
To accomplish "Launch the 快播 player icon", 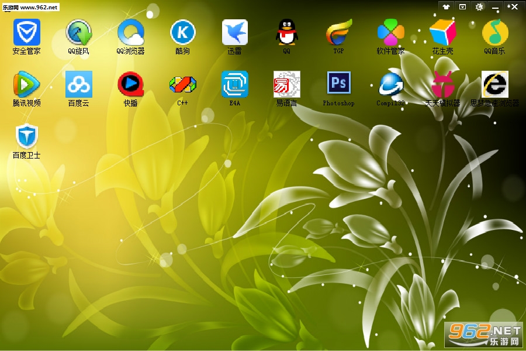I will click(x=130, y=84).
